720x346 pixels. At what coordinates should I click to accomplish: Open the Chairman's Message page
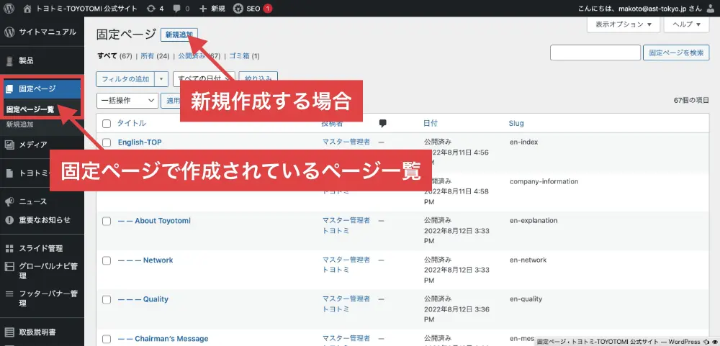pos(163,339)
